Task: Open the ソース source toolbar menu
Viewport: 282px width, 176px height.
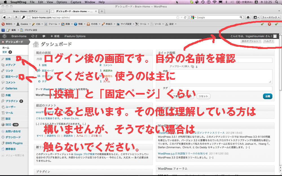Action: click(x=157, y=24)
